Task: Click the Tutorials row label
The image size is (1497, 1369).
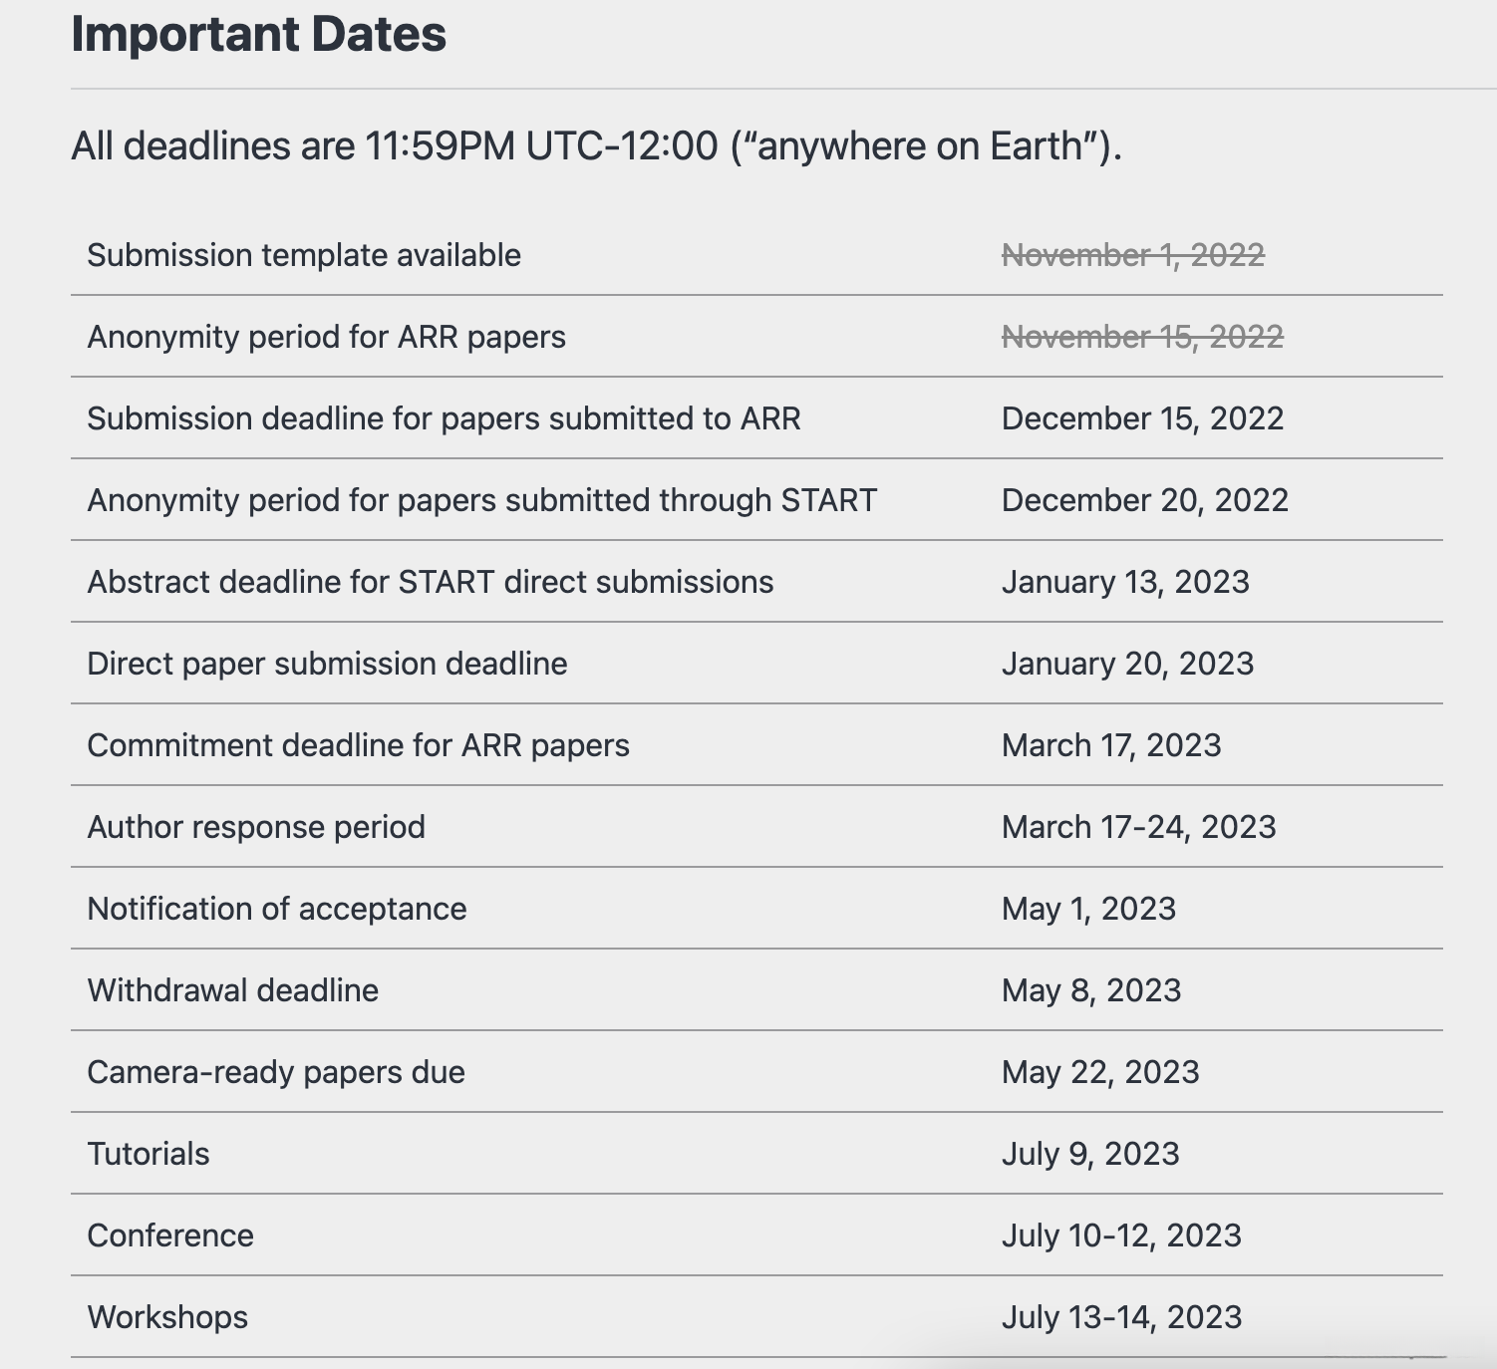Action: point(149,1155)
